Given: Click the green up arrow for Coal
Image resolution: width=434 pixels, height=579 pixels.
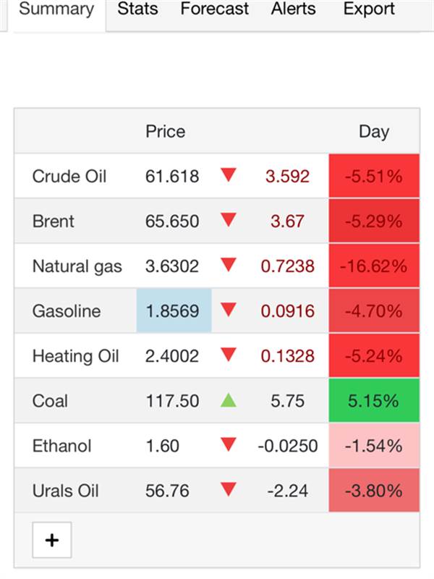Looking at the screenshot, I should 229,400.
